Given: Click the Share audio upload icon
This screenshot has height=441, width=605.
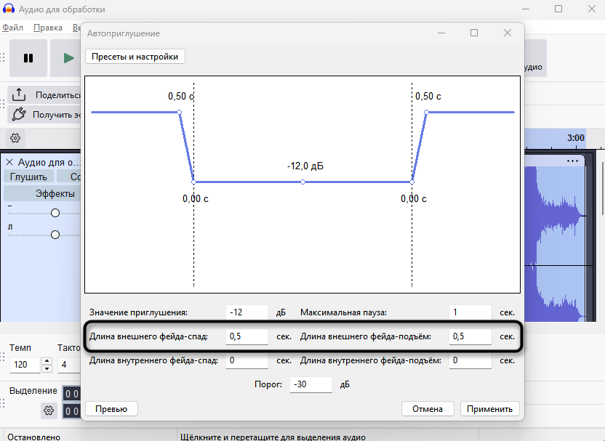Looking at the screenshot, I should pyautogui.click(x=19, y=94).
